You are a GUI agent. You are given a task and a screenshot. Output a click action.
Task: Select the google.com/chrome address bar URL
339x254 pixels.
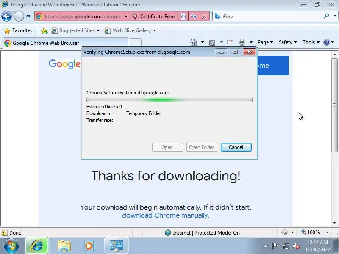pyautogui.click(x=83, y=17)
